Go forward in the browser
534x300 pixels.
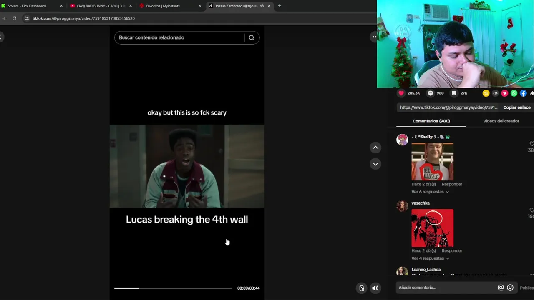4,18
